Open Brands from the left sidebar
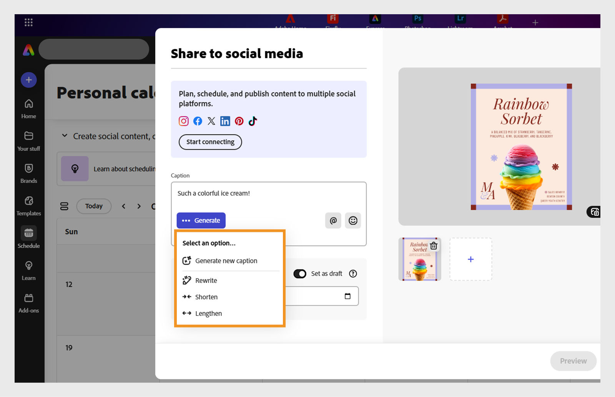 (x=28, y=172)
